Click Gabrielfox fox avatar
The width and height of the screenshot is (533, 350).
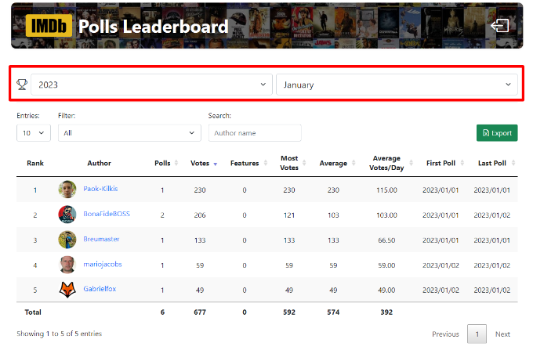point(67,289)
